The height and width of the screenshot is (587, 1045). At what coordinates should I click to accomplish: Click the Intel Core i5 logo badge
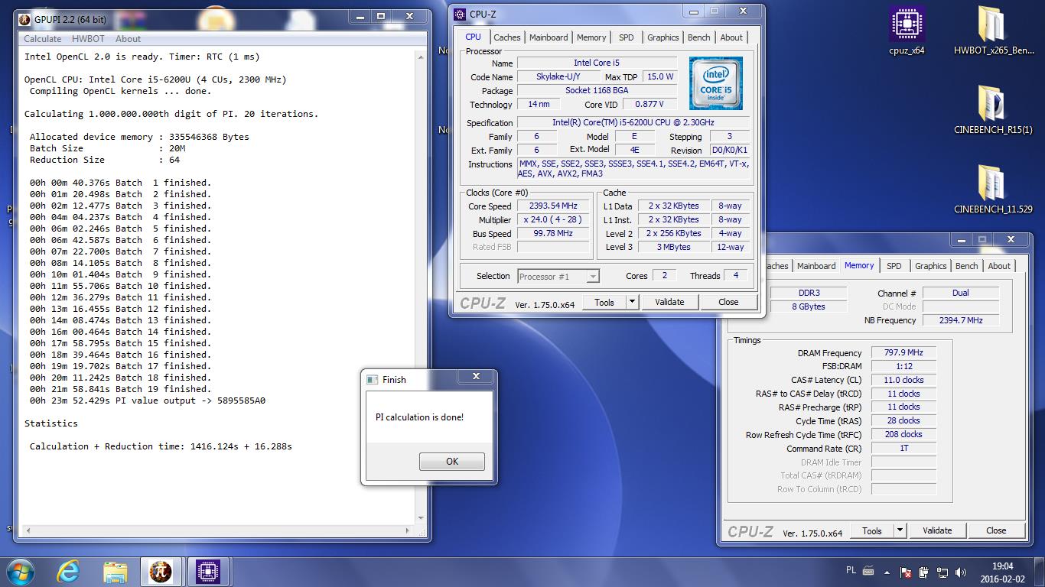tap(716, 83)
